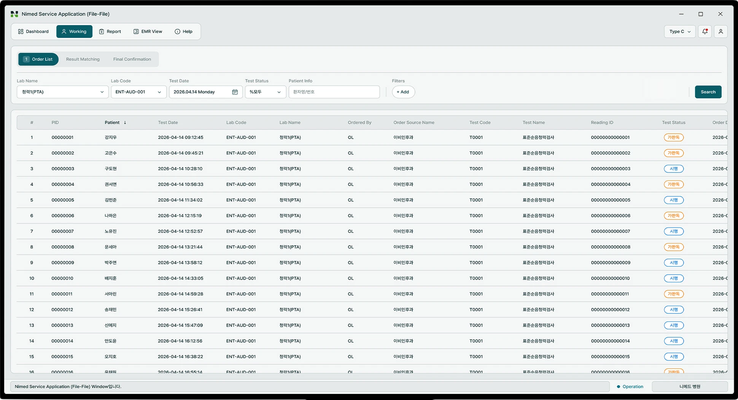Open the Report tab
This screenshot has width=738, height=400.
tap(110, 32)
